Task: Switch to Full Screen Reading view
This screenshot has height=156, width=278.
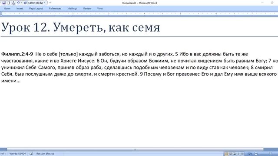Action: pyautogui.click(x=230, y=154)
